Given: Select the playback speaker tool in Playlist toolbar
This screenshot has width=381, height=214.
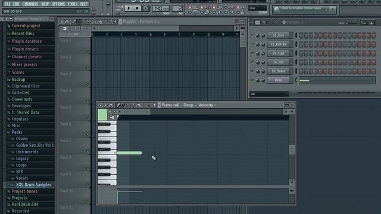Looking at the screenshot, I should [x=115, y=22].
